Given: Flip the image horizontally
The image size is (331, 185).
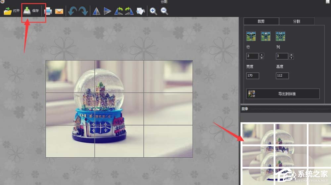Looking at the screenshot, I should point(96,11).
